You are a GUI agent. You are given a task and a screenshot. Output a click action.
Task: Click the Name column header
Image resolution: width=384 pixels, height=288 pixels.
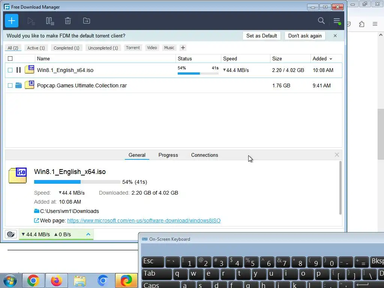(x=105, y=58)
